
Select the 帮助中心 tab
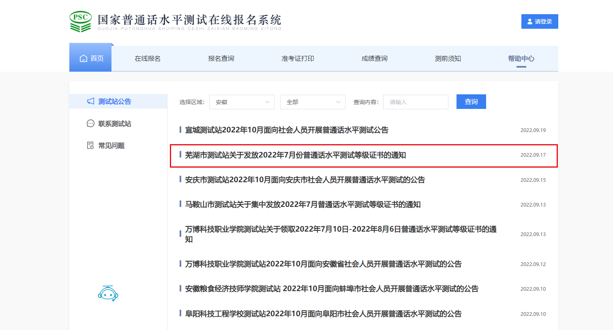[521, 58]
